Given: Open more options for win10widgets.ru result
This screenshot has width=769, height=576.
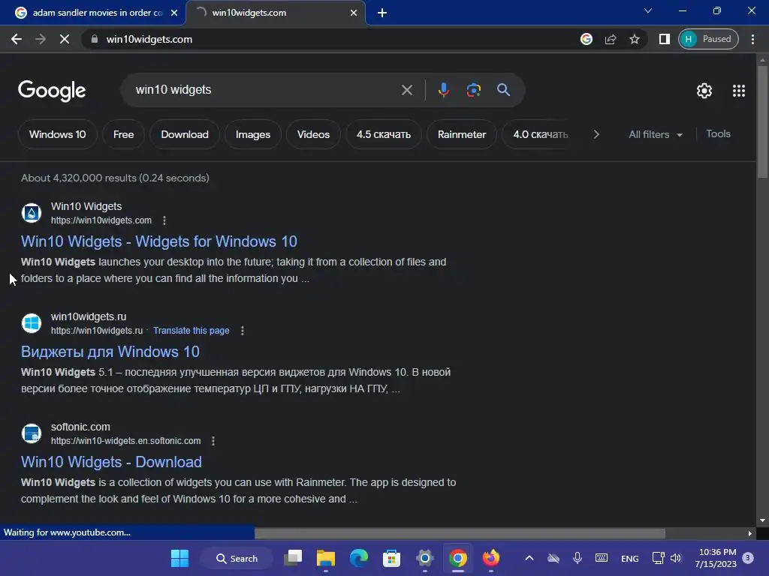Looking at the screenshot, I should (243, 331).
